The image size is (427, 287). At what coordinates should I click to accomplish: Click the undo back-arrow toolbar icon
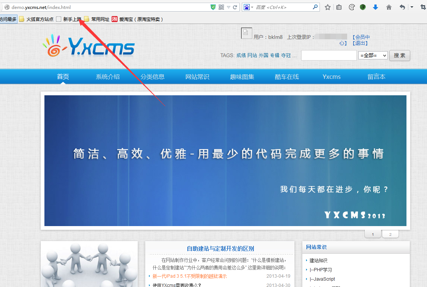click(402, 7)
